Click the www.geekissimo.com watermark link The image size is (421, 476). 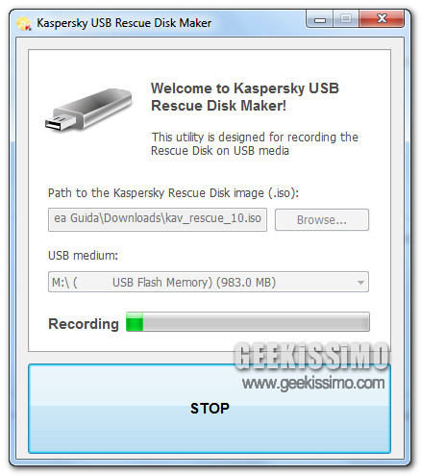[x=313, y=384]
